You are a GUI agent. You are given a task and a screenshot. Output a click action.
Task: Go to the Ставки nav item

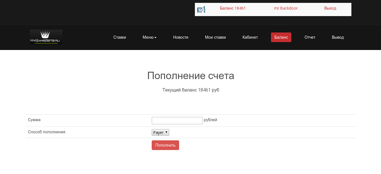[120, 37]
